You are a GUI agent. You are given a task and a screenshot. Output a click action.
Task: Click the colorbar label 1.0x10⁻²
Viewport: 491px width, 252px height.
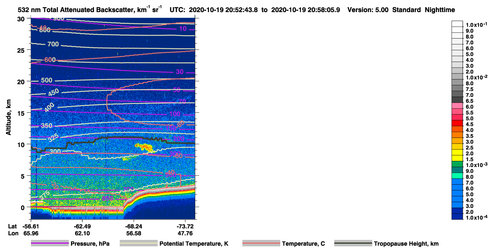click(x=476, y=77)
